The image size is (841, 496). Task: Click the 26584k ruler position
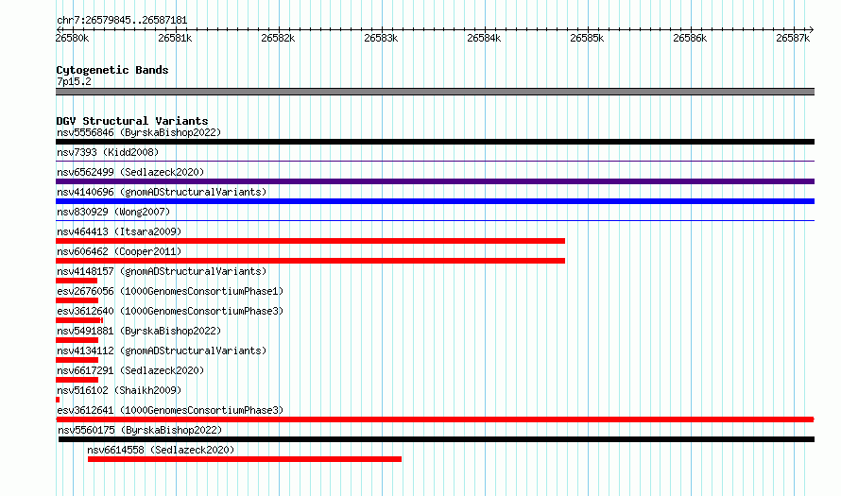[x=485, y=38]
